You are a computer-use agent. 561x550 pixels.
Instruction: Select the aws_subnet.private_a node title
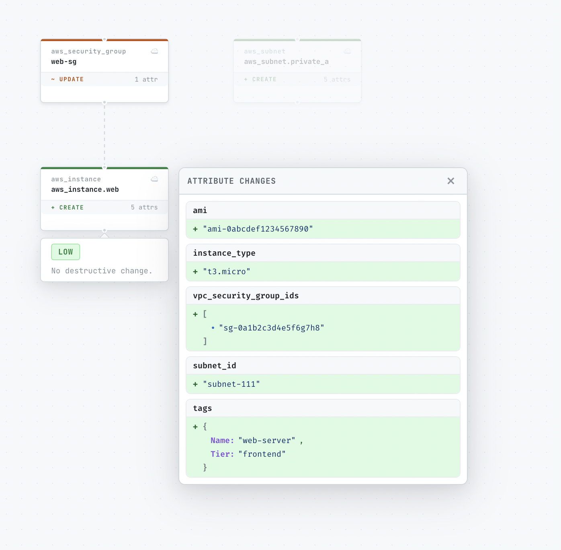point(286,62)
